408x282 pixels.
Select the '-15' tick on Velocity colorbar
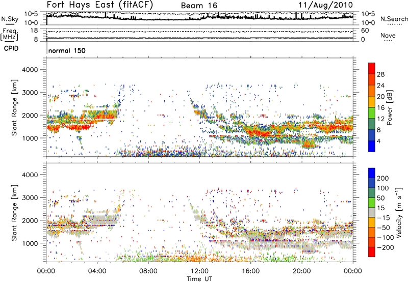pos(384,218)
